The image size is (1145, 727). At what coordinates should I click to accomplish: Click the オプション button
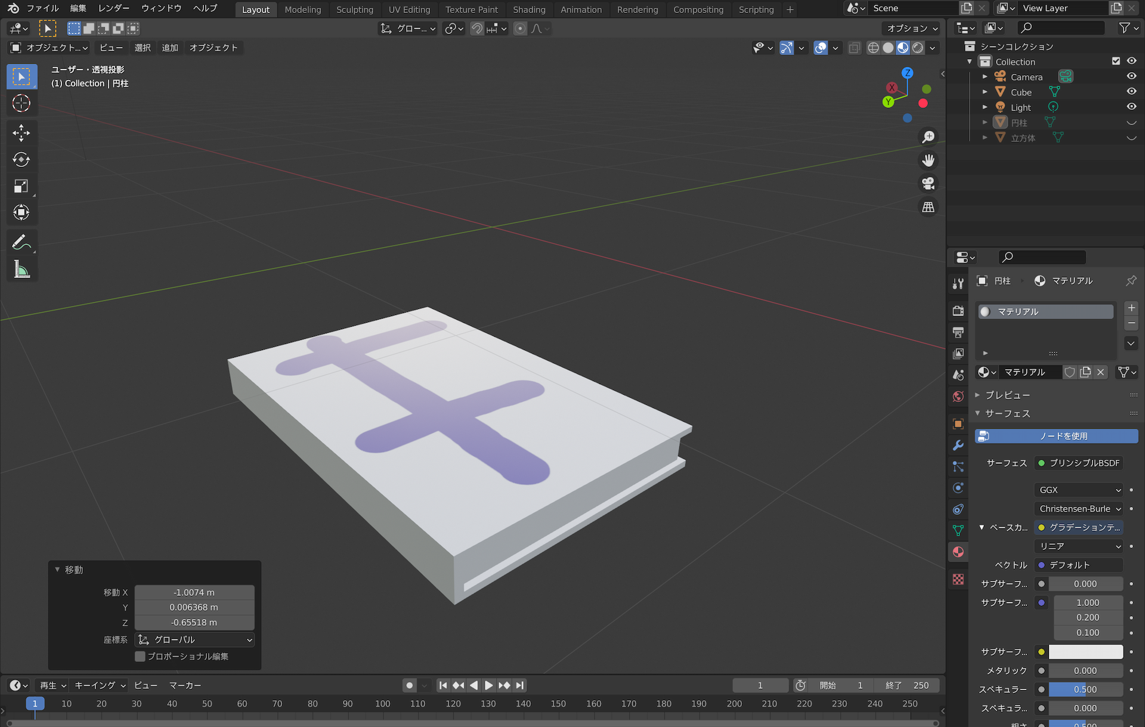(912, 28)
